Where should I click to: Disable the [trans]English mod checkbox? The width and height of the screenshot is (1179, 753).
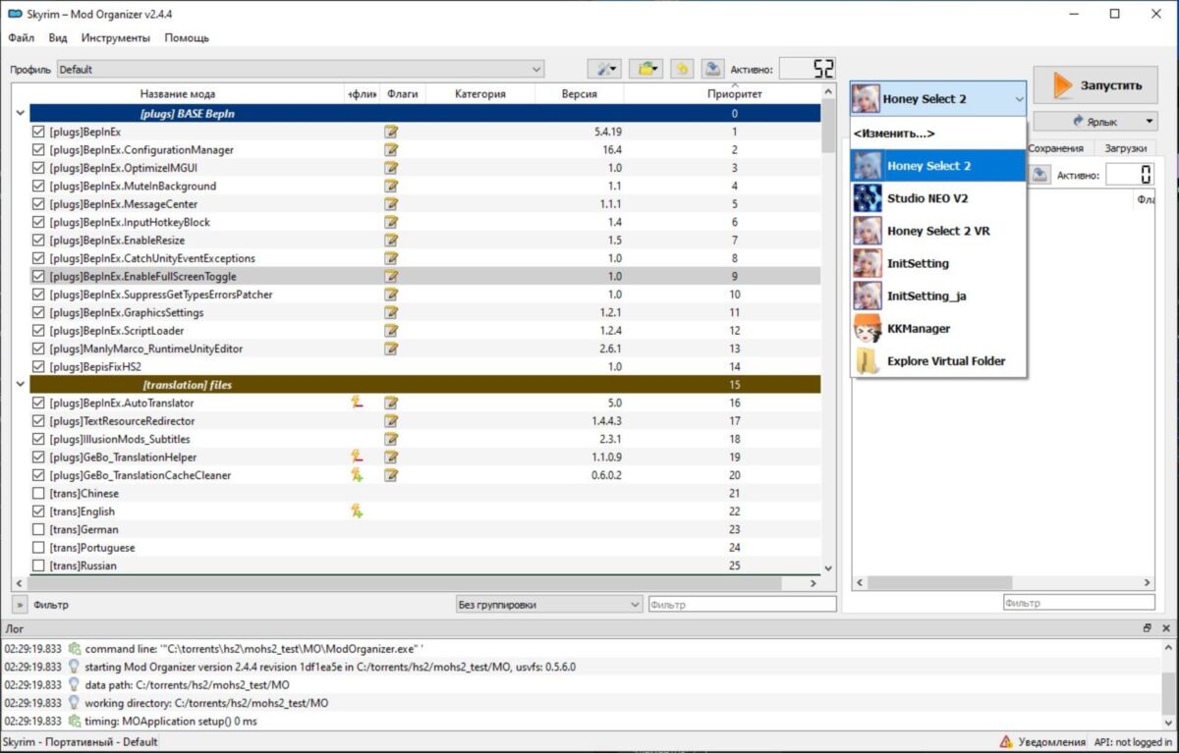point(38,511)
